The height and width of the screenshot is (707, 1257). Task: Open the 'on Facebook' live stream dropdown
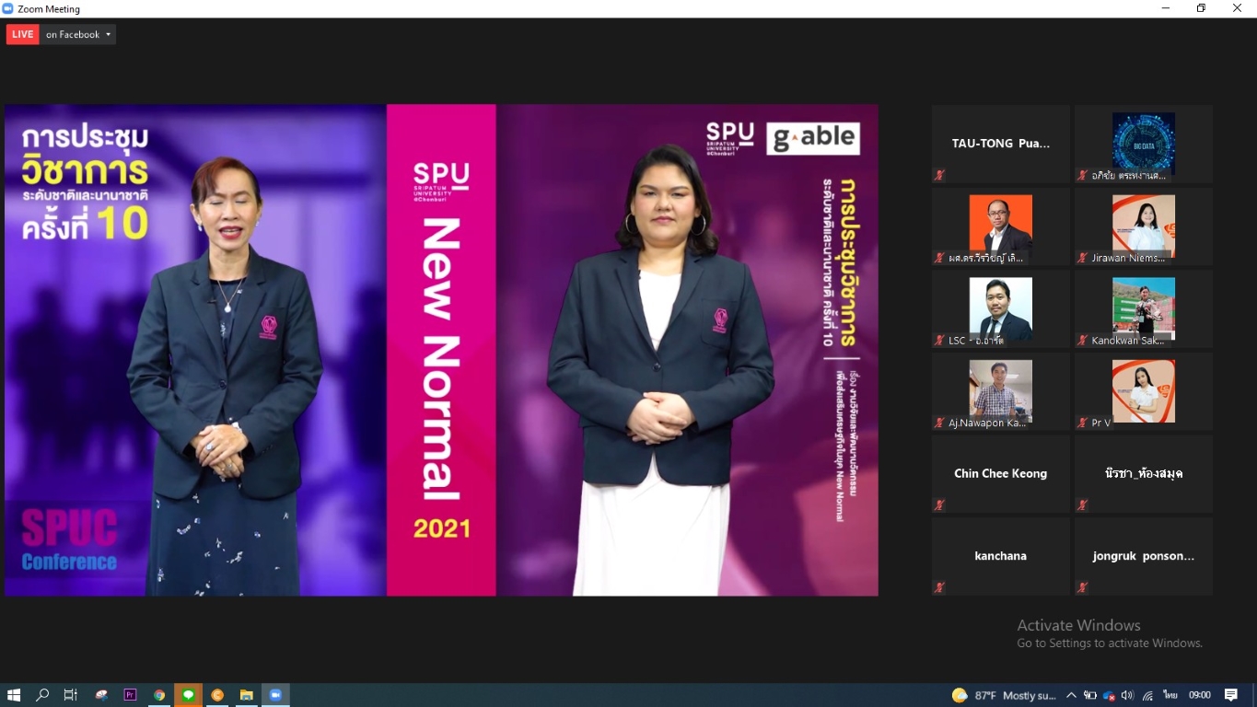click(x=78, y=34)
